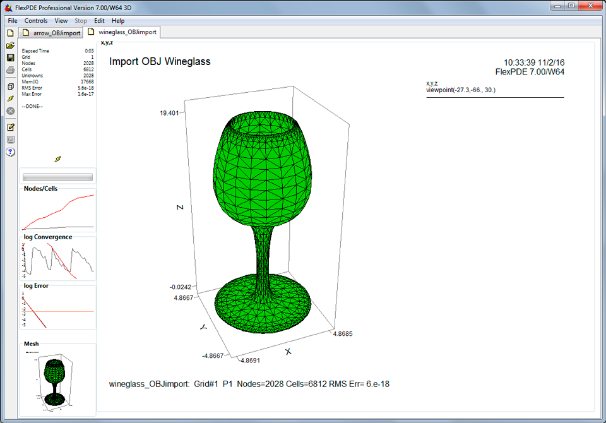
Task: Run script with the sidebar lightning bolt icon
Action: point(11,99)
